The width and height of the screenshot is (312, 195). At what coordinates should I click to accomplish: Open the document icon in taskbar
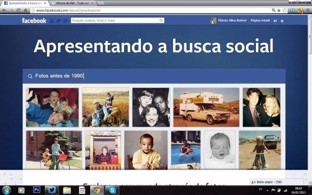tap(82, 190)
